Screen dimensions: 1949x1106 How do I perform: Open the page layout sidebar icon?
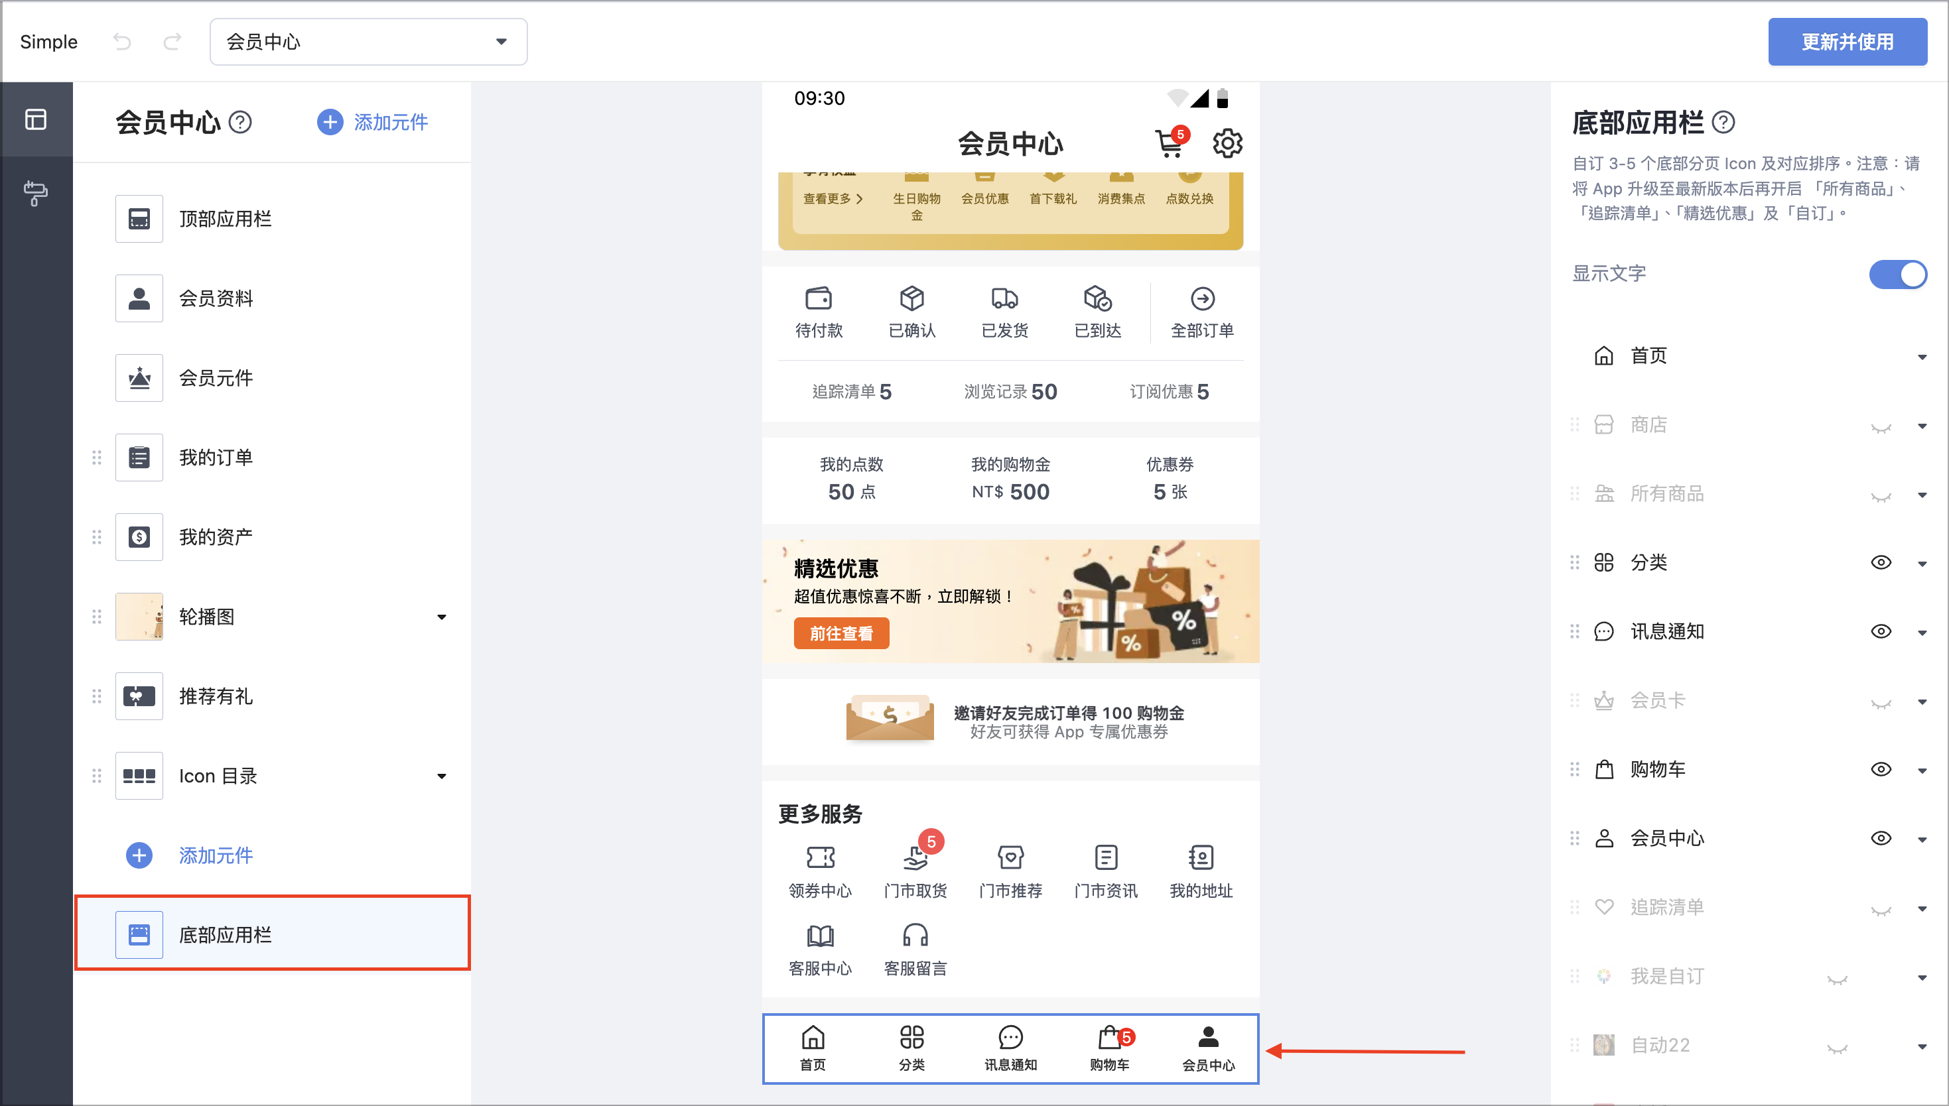click(36, 119)
